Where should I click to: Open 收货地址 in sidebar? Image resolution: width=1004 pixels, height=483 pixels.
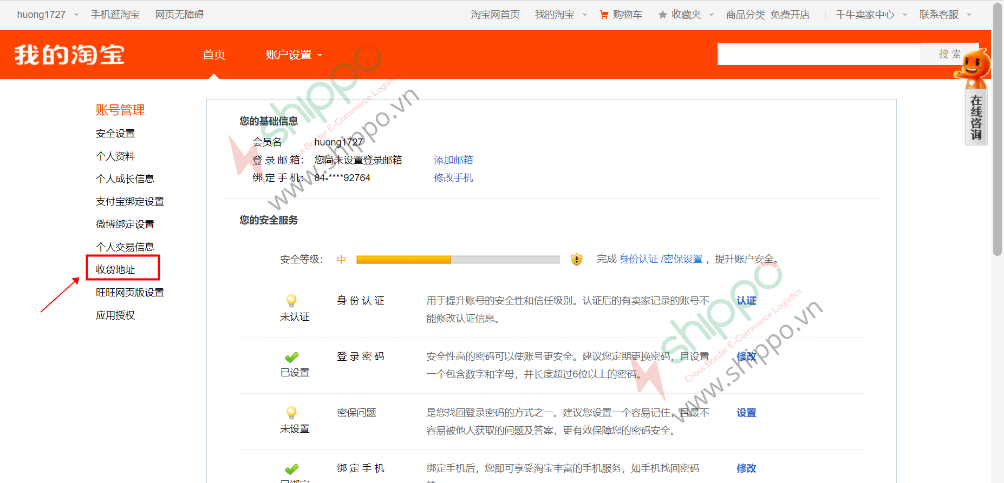(115, 269)
